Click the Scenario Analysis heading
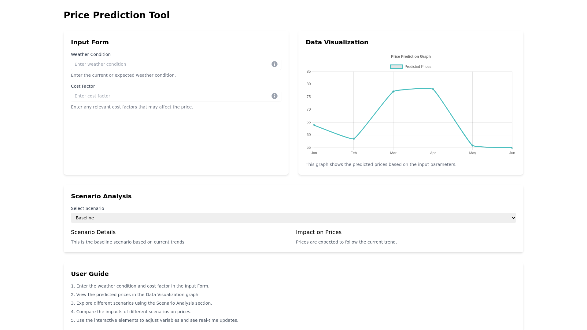Screen dimensions: 587x330 (x=101, y=196)
